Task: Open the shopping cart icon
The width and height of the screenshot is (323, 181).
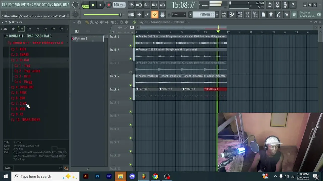Action: [x=294, y=15]
